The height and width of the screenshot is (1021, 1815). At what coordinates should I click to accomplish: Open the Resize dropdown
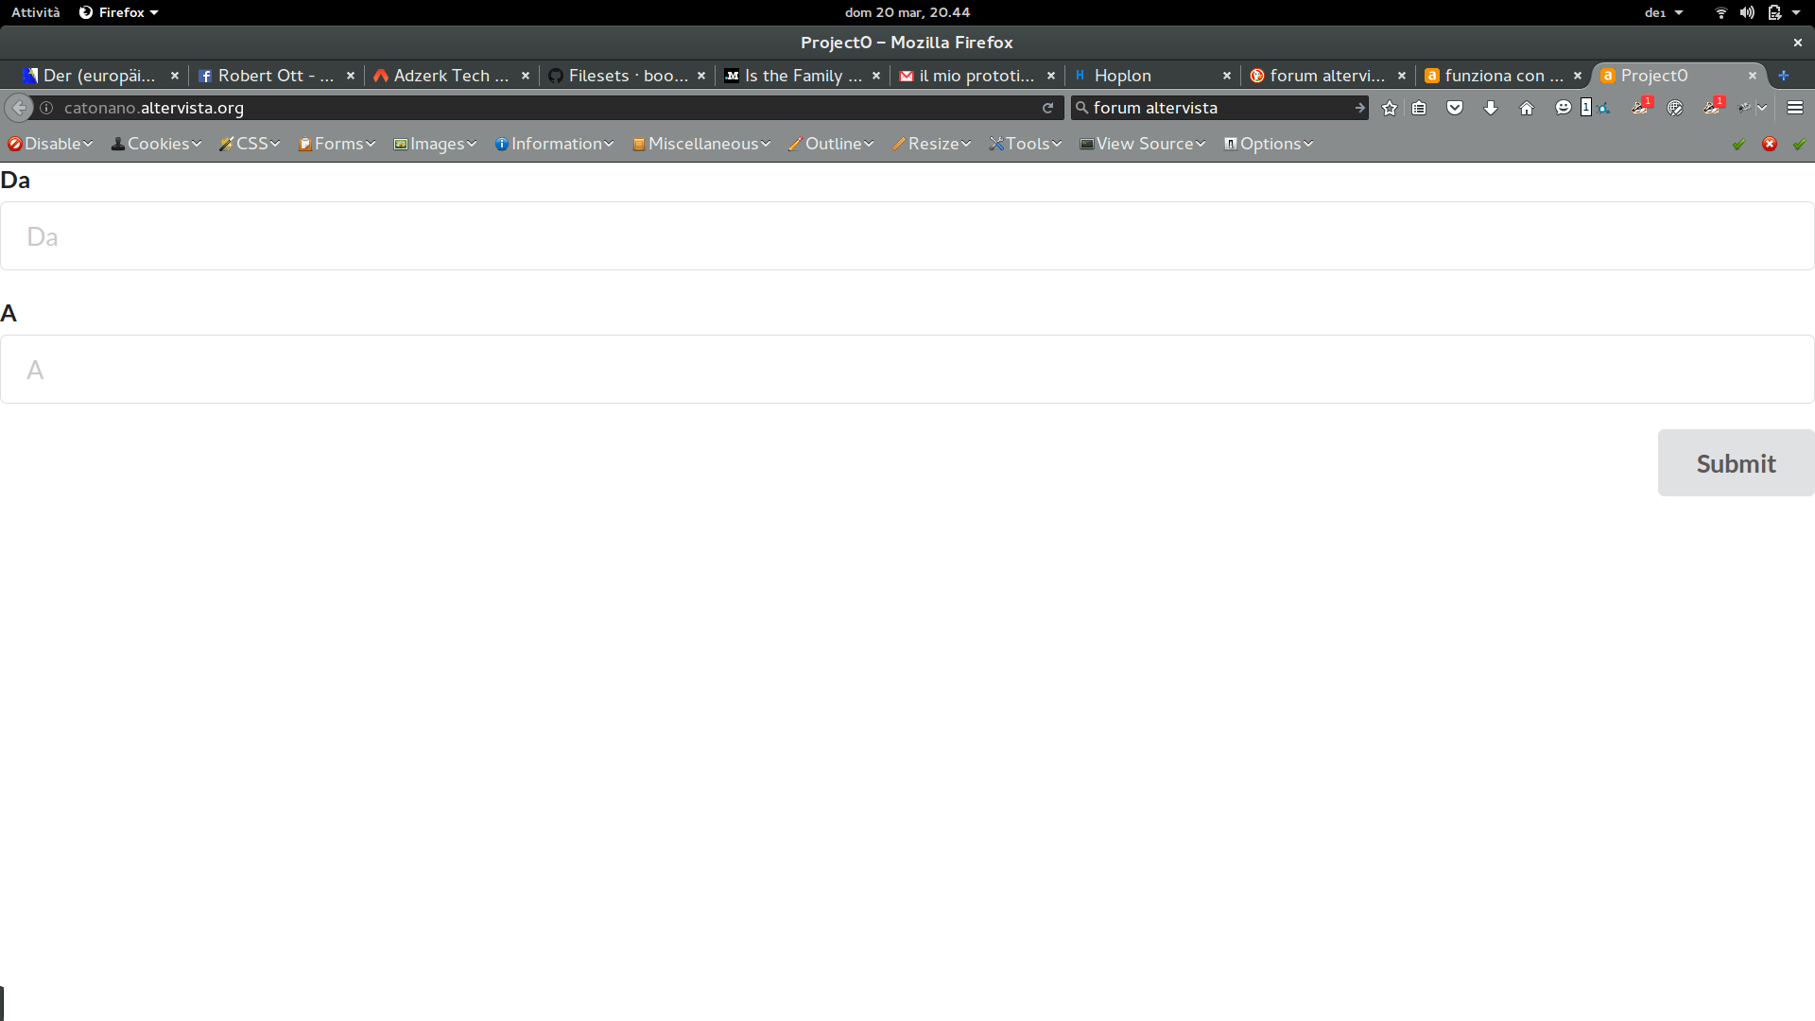coord(931,144)
